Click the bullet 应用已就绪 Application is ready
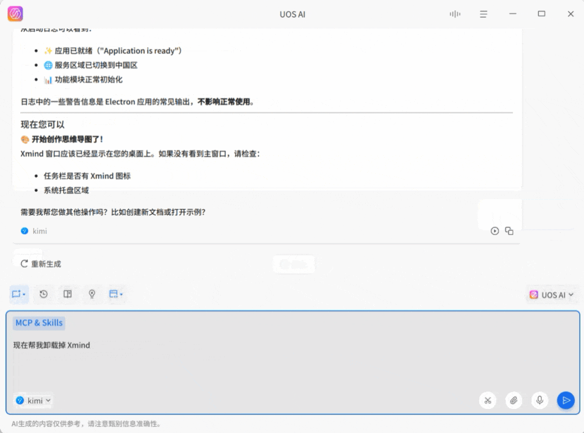This screenshot has height=433, width=584. point(118,51)
